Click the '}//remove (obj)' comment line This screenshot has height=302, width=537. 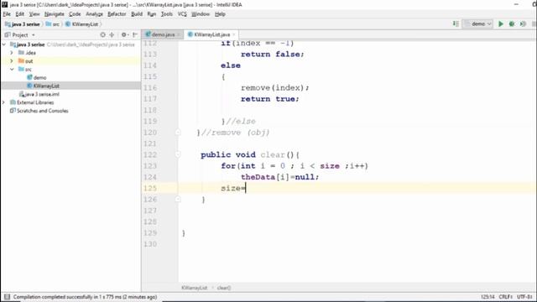click(233, 133)
